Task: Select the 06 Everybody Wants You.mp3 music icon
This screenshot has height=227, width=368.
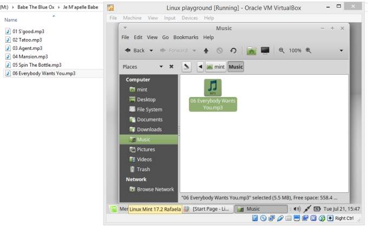Action: (213, 88)
